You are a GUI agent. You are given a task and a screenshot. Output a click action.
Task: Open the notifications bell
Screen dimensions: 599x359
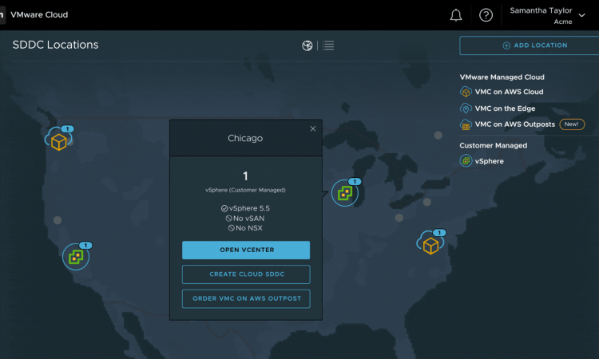click(x=455, y=15)
